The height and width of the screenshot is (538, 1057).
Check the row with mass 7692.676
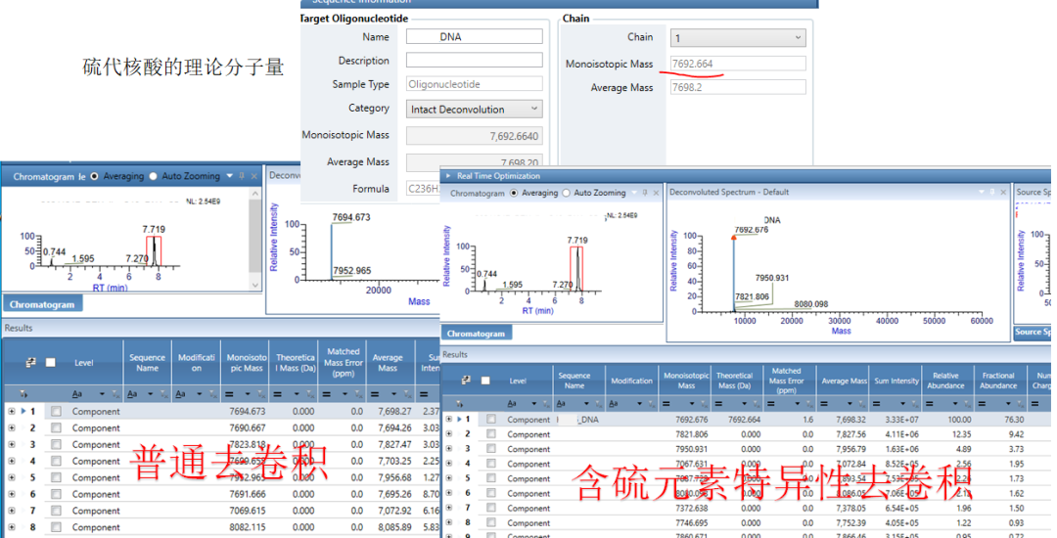tap(491, 420)
